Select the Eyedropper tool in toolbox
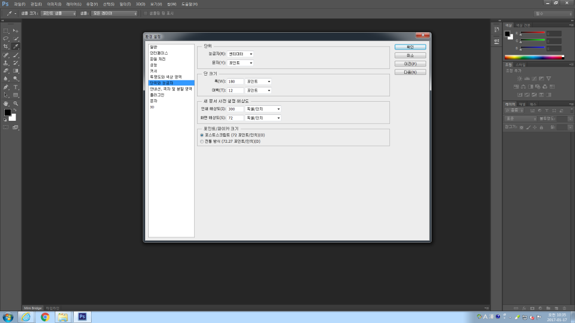The image size is (575, 323). coord(15,46)
